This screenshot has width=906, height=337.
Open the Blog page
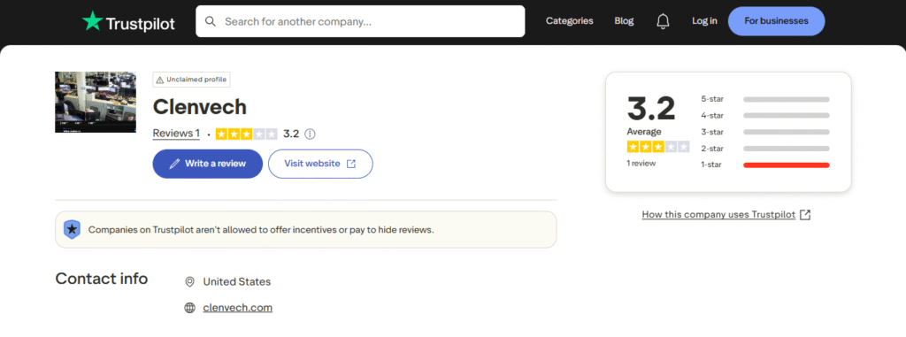click(x=624, y=21)
